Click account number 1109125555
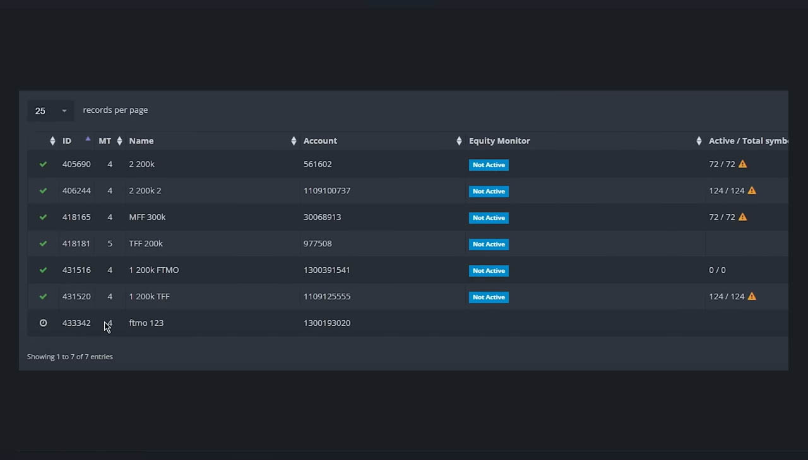 327,296
